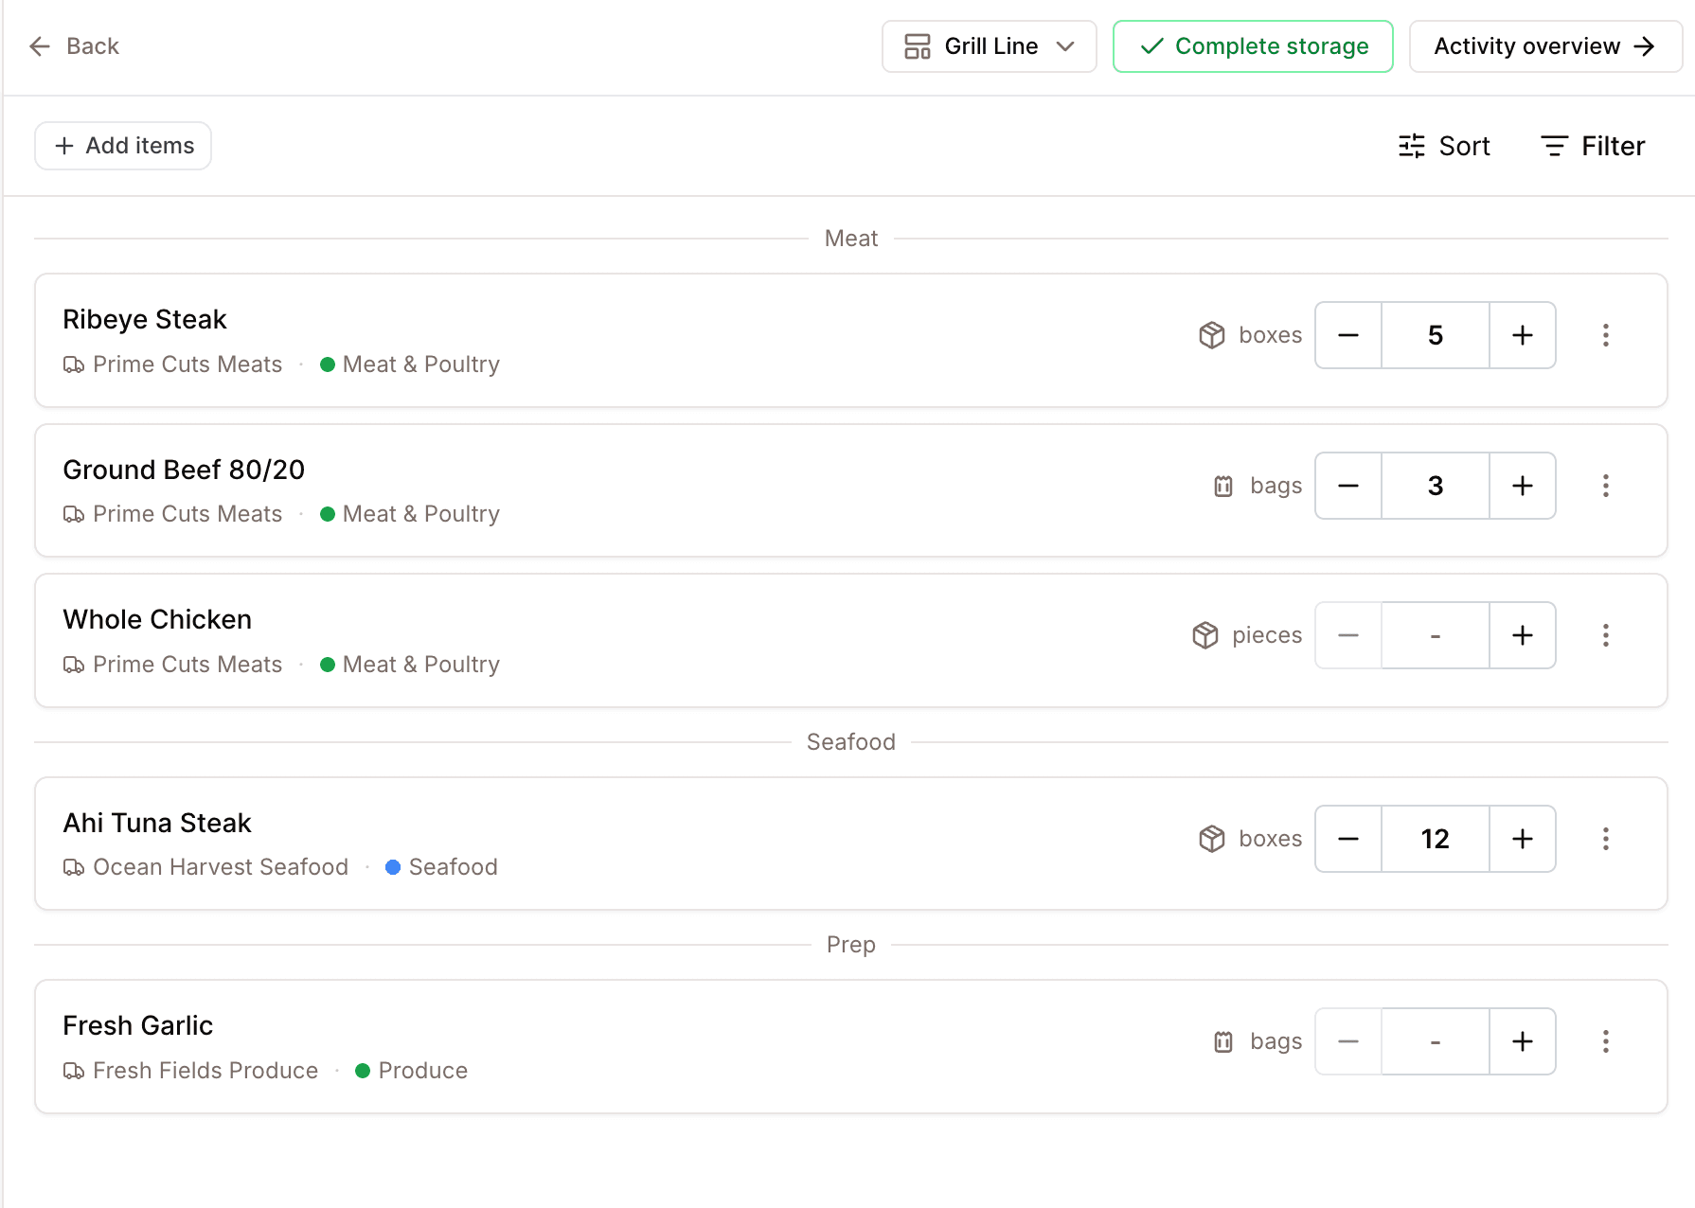Open more options for Fresh Garlic
Screen dimensions: 1695x1208
1606,1041
